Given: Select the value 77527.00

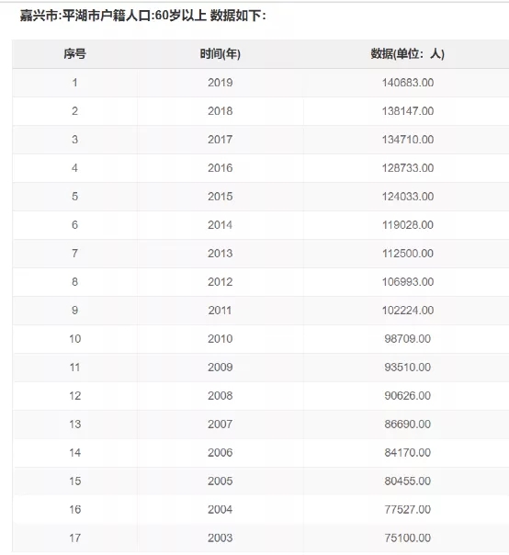Looking at the screenshot, I should coord(407,510).
